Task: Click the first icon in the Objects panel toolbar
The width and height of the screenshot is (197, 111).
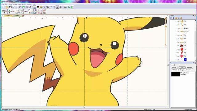Action: (171, 18)
